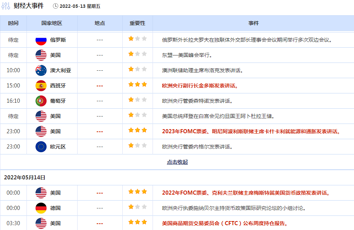Viewport: 354px width, 230px height.
Task: Click the settings sliders icon beside 财经大事件
Action: click(x=6, y=6)
